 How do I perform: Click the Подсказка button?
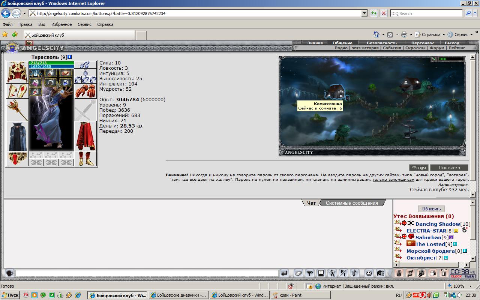(449, 168)
